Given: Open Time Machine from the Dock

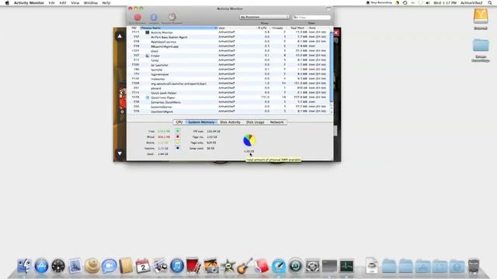Looking at the screenshot, I should pos(295,266).
